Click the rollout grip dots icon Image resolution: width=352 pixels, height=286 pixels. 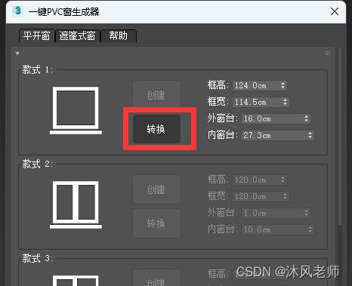pos(327,54)
